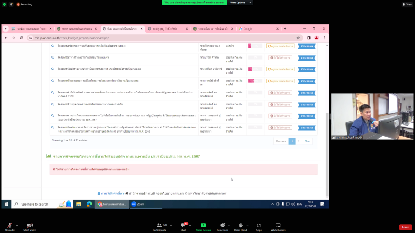Open Whiteboards from the Zoom toolbar

(278, 225)
